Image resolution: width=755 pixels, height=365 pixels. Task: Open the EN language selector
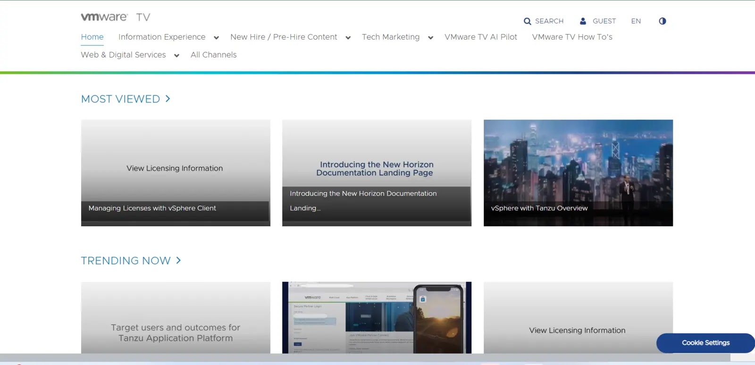pos(636,21)
